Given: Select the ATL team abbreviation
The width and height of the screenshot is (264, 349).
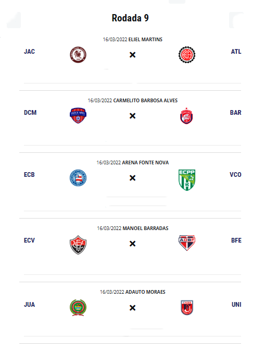Looking at the screenshot, I should point(236,52).
